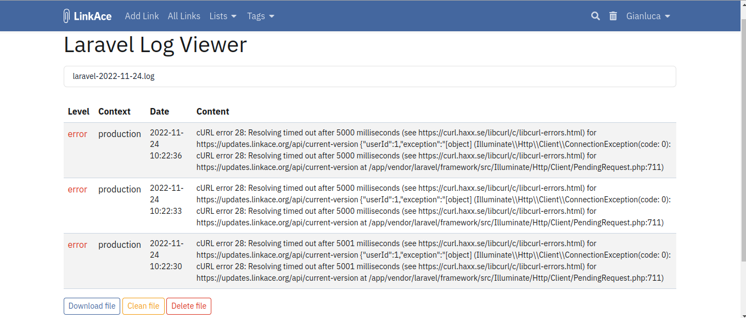The width and height of the screenshot is (746, 318).
Task: Click the Download file button
Action: [x=92, y=306]
